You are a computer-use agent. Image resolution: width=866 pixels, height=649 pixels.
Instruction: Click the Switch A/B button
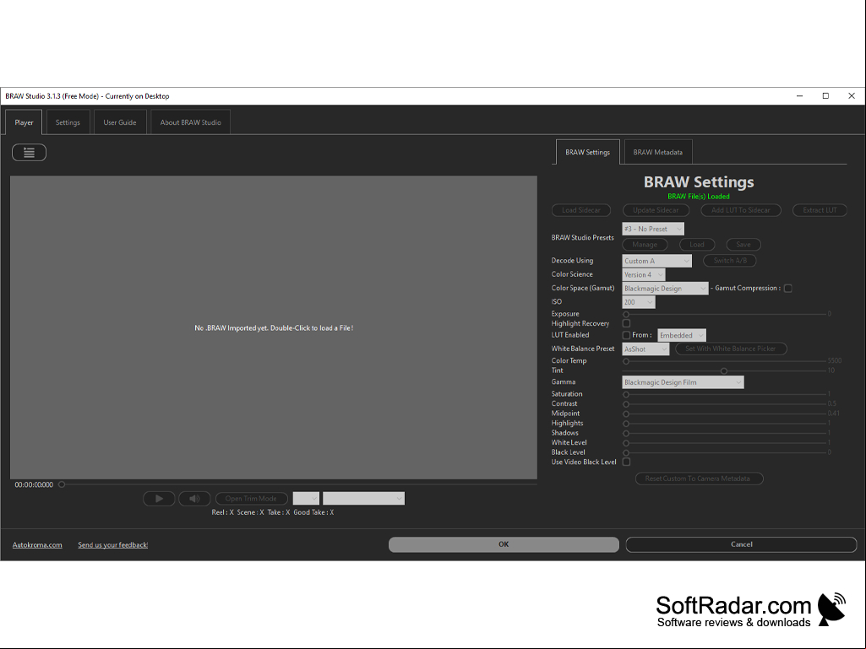pos(730,261)
